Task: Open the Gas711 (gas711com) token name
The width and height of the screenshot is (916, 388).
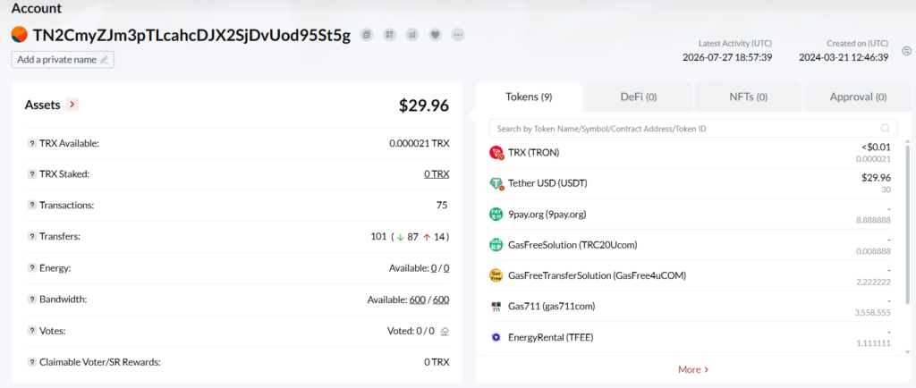Action: pyautogui.click(x=552, y=307)
